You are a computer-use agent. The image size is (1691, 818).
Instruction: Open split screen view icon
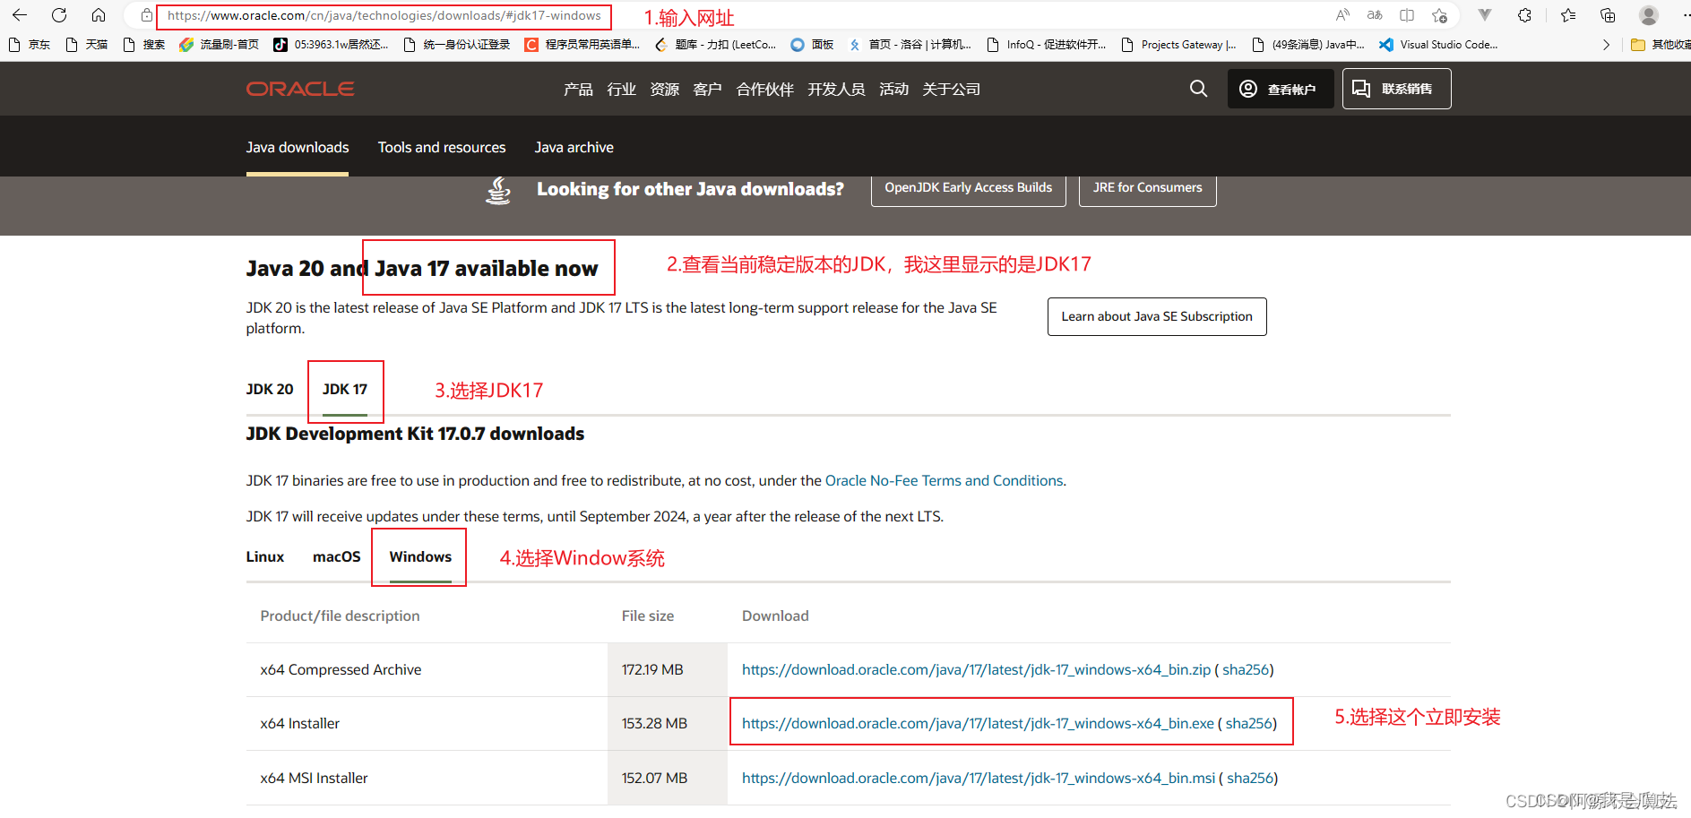tap(1407, 15)
